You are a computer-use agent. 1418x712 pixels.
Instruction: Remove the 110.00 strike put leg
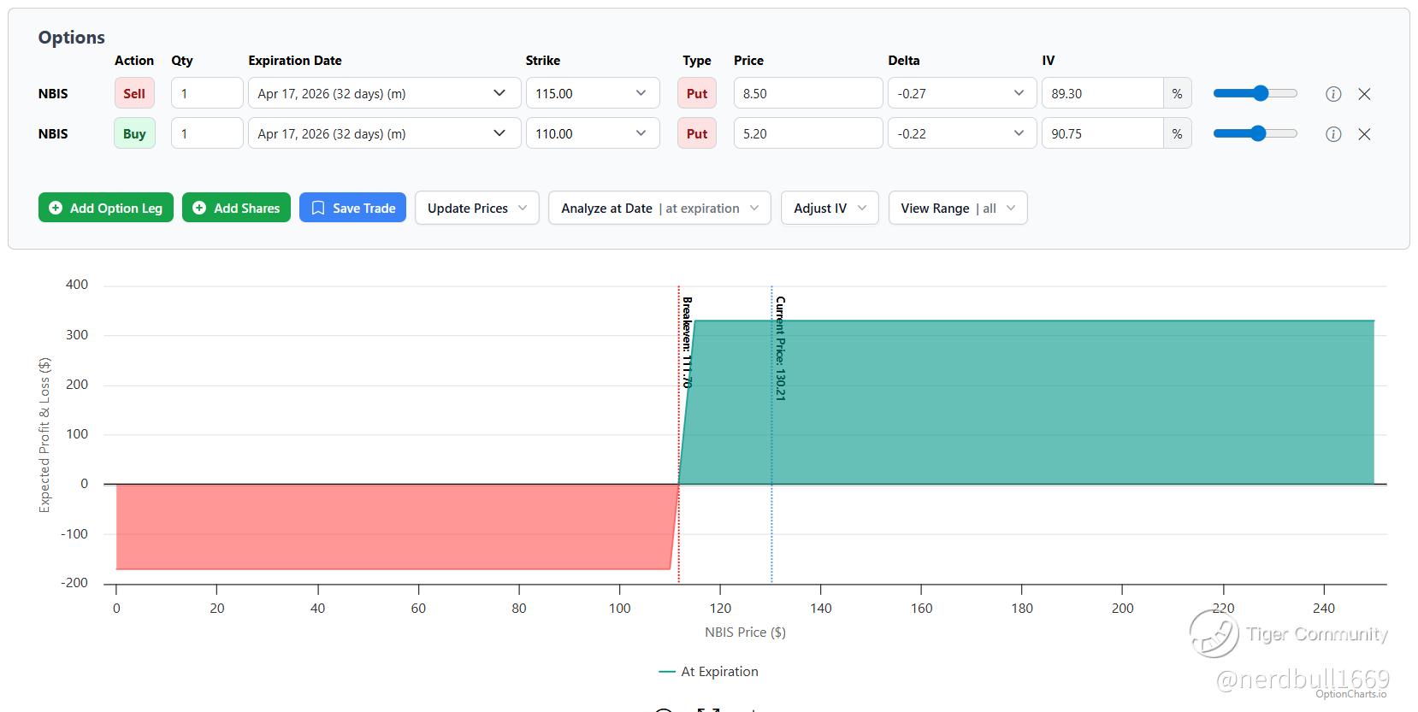pos(1364,134)
